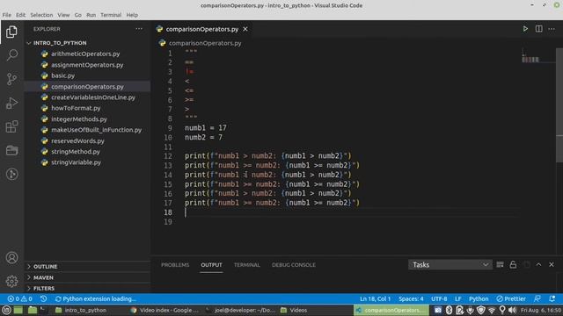The image size is (563, 316).
Task: Open the Manage gear icon
Action: point(11,281)
